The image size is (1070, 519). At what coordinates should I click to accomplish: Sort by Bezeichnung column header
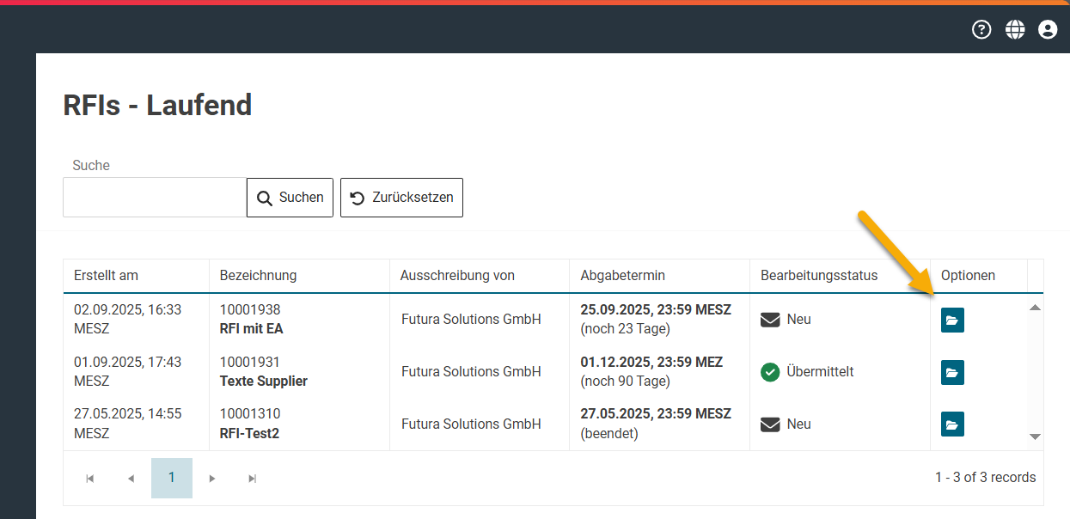click(258, 276)
